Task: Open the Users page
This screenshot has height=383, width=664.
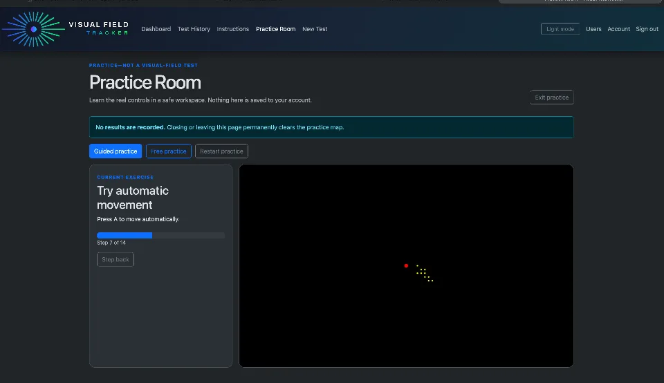Action: point(593,29)
